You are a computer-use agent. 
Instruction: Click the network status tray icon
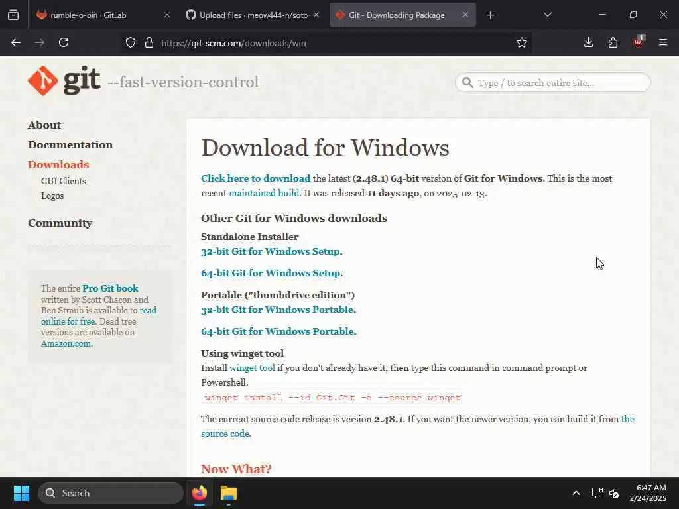597,493
